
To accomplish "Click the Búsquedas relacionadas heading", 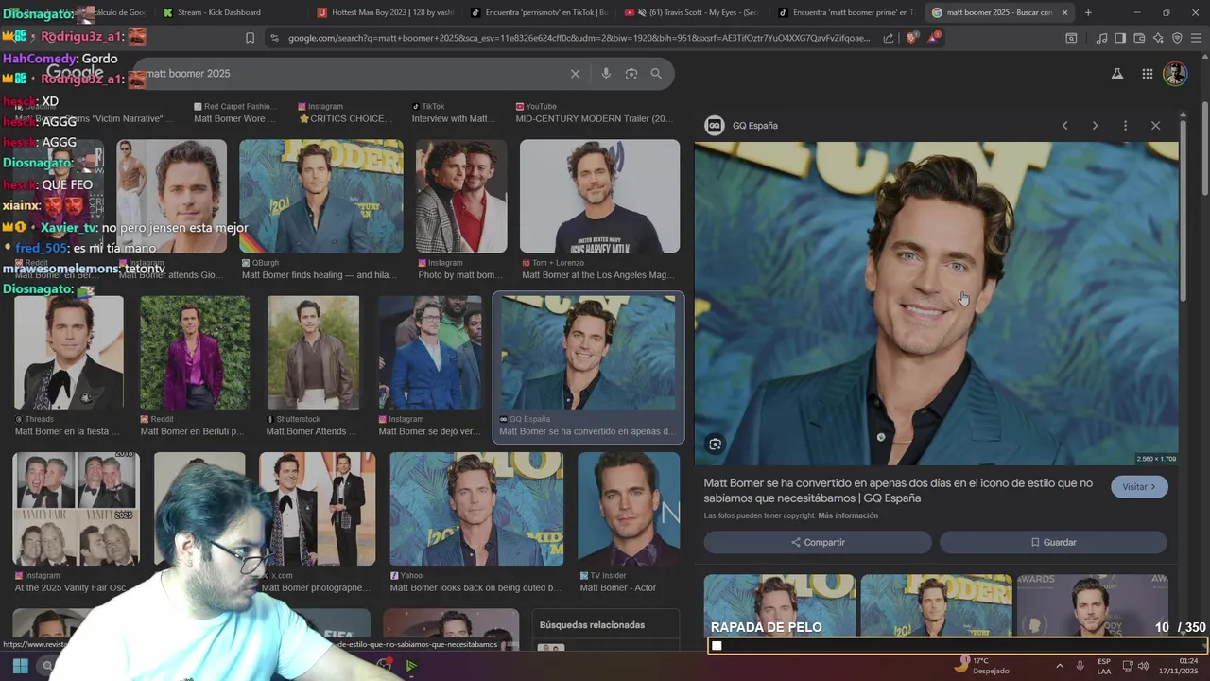I will coord(592,625).
